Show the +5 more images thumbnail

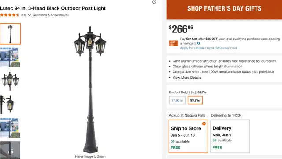pyautogui.click(x=10, y=150)
